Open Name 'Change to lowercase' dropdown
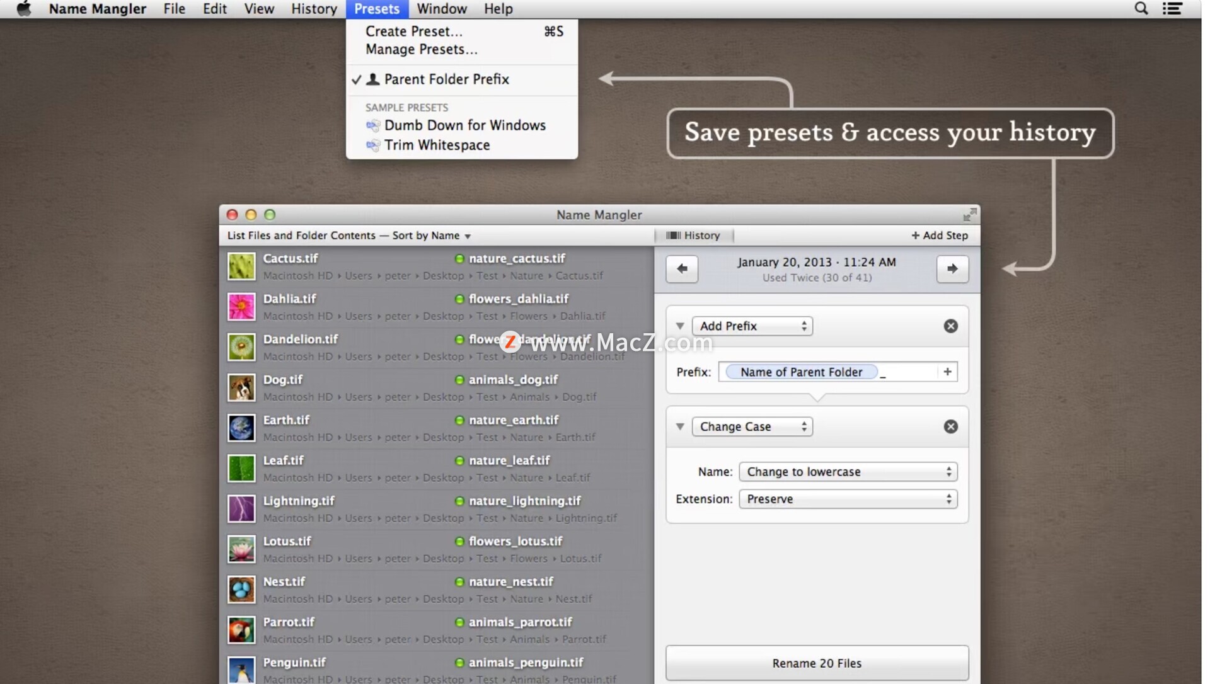 click(x=848, y=472)
